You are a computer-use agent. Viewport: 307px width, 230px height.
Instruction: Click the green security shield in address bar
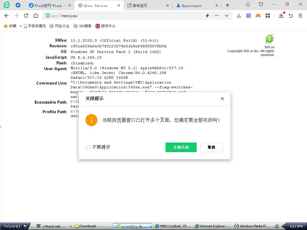(48, 16)
